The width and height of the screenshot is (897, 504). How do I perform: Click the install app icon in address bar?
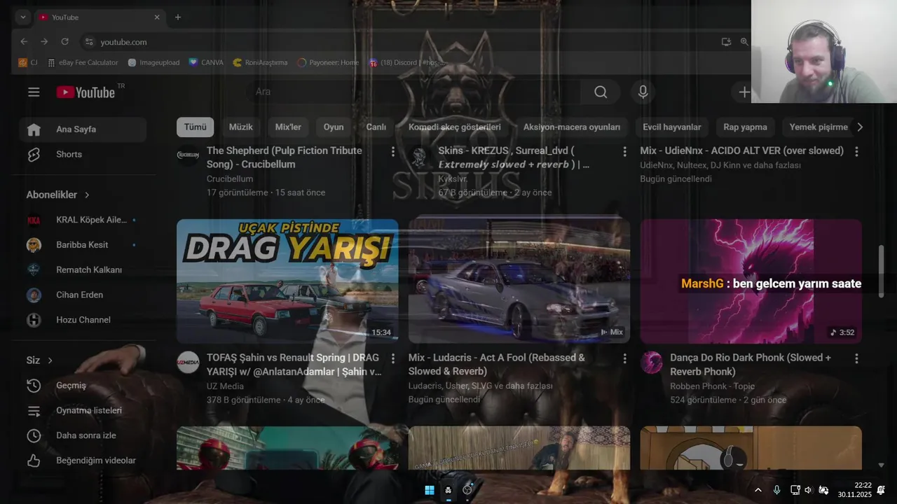point(726,42)
